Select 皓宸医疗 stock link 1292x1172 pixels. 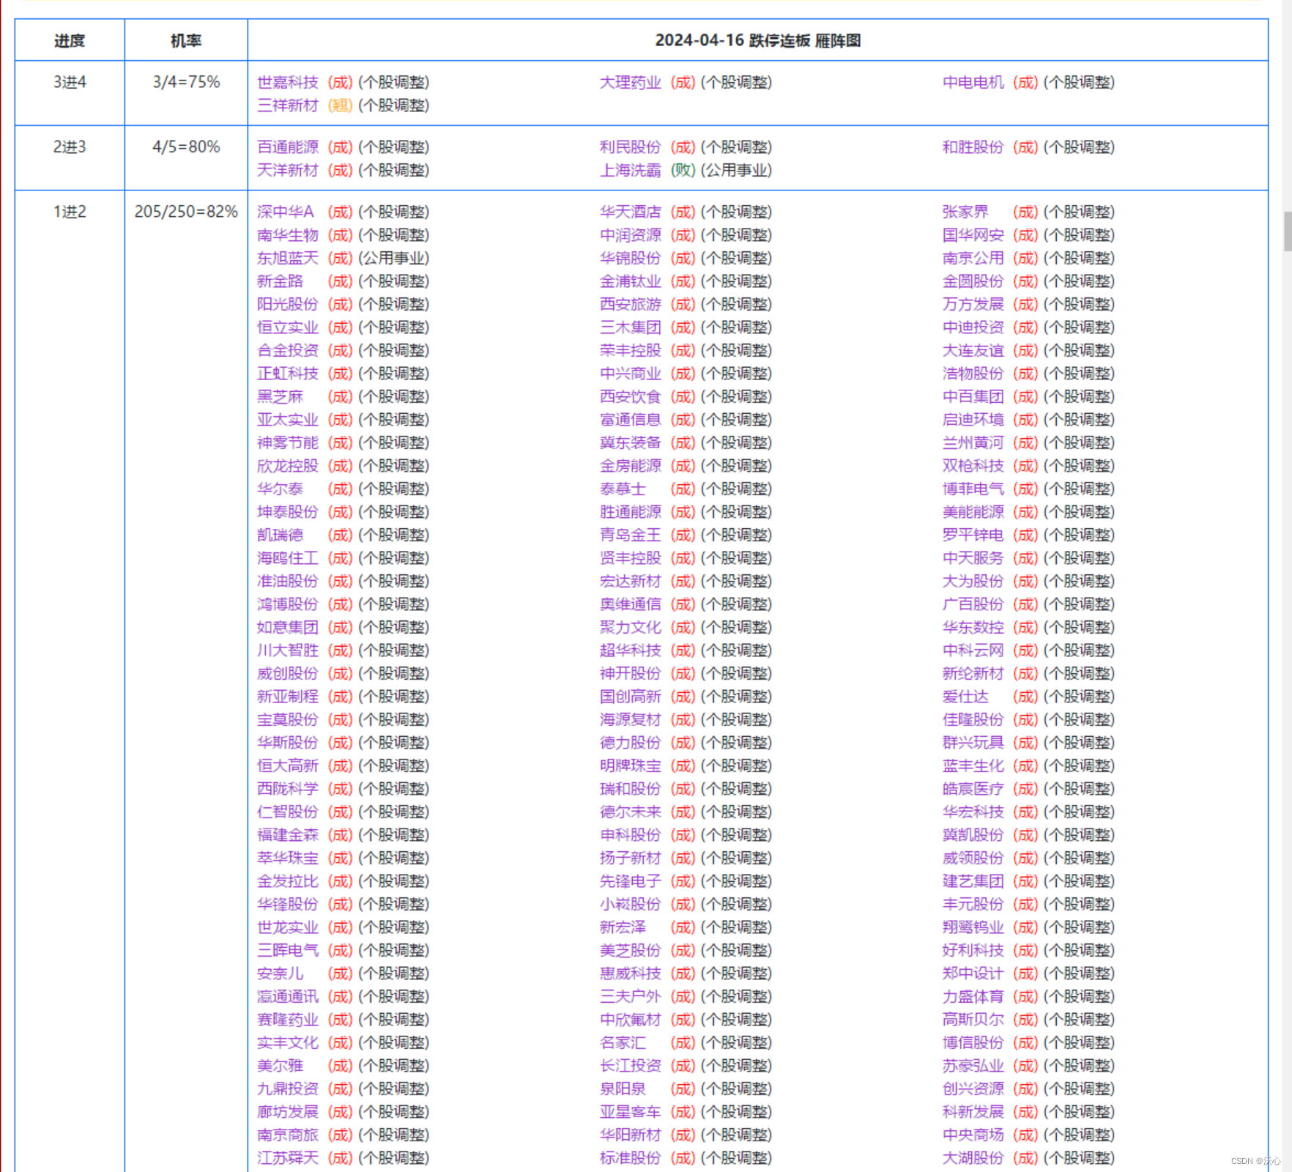(x=973, y=789)
